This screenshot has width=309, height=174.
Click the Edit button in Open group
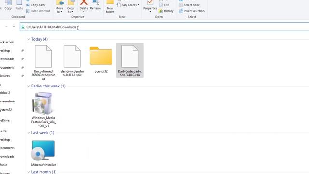click(164, 5)
